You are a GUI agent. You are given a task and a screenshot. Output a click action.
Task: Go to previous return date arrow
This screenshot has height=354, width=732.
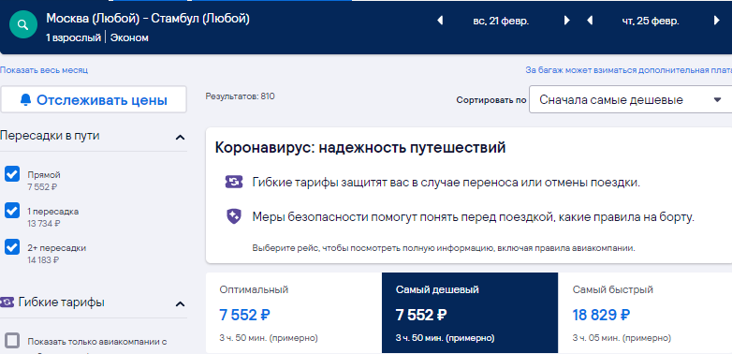pyautogui.click(x=589, y=21)
